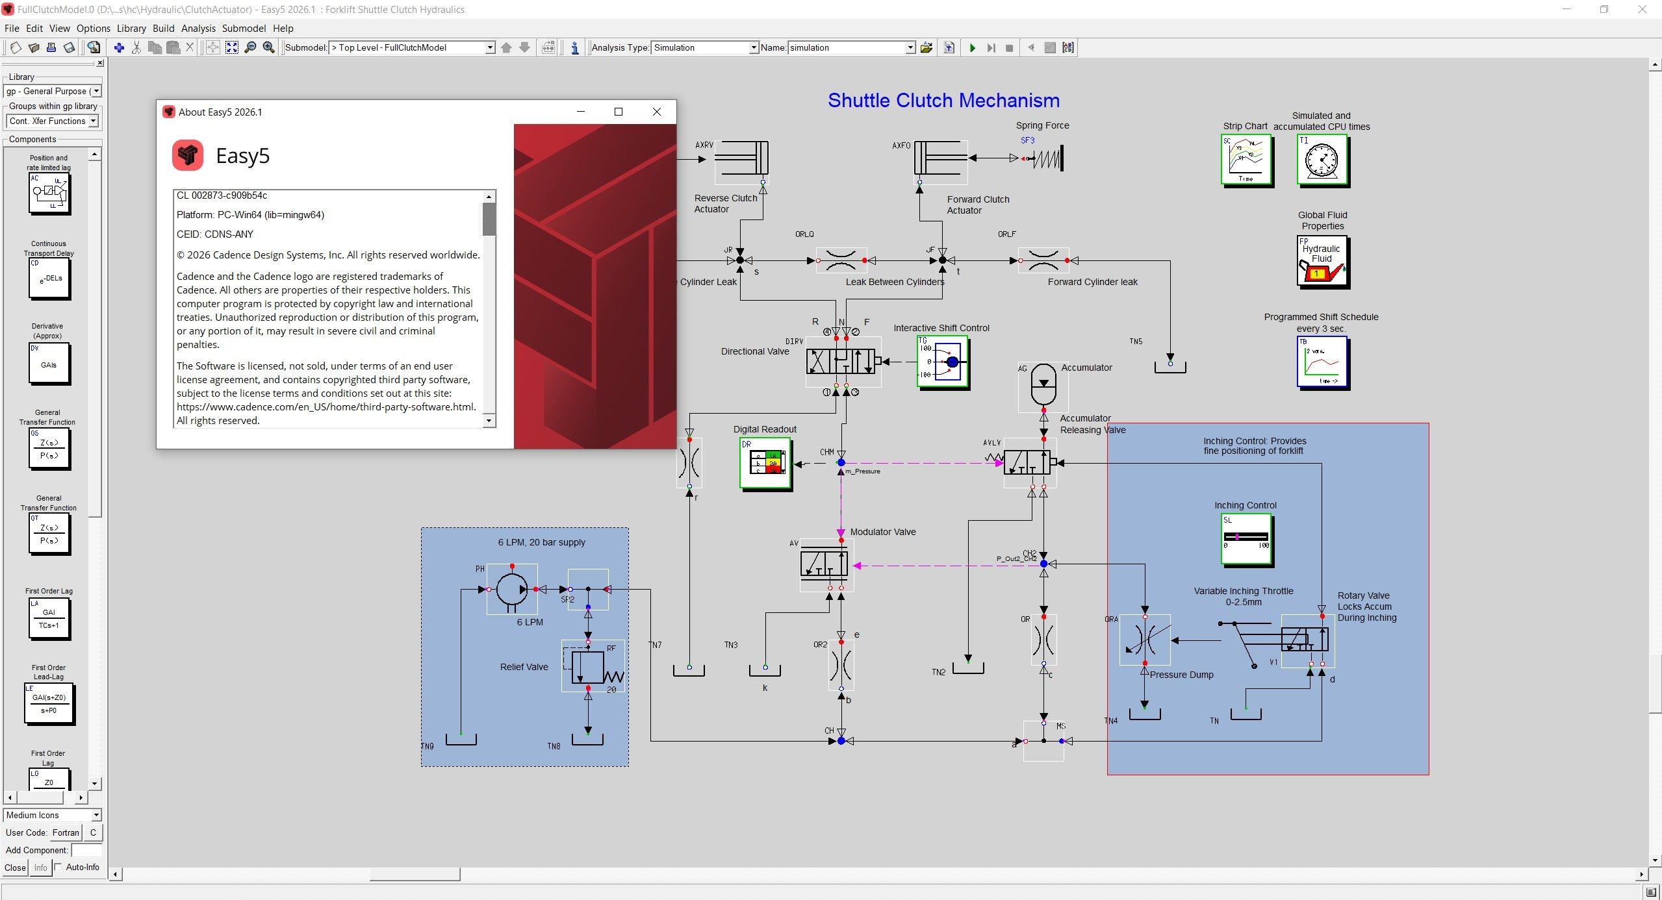Select the Derivative (Approx) DV component
This screenshot has width=1662, height=900.
click(x=49, y=364)
